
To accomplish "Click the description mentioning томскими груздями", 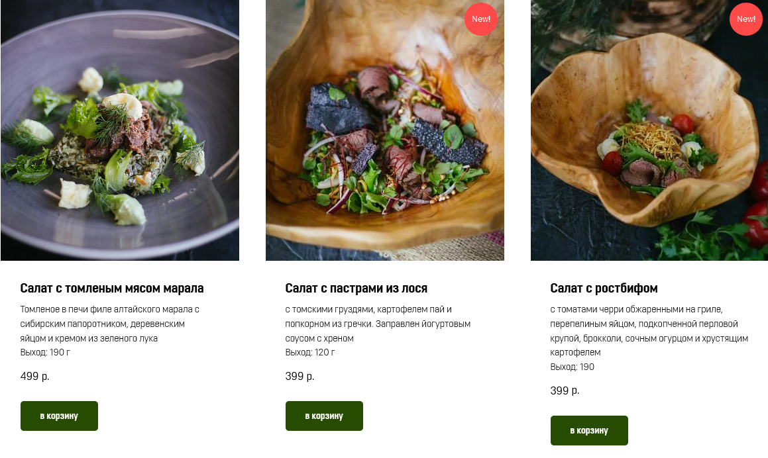I will [378, 324].
